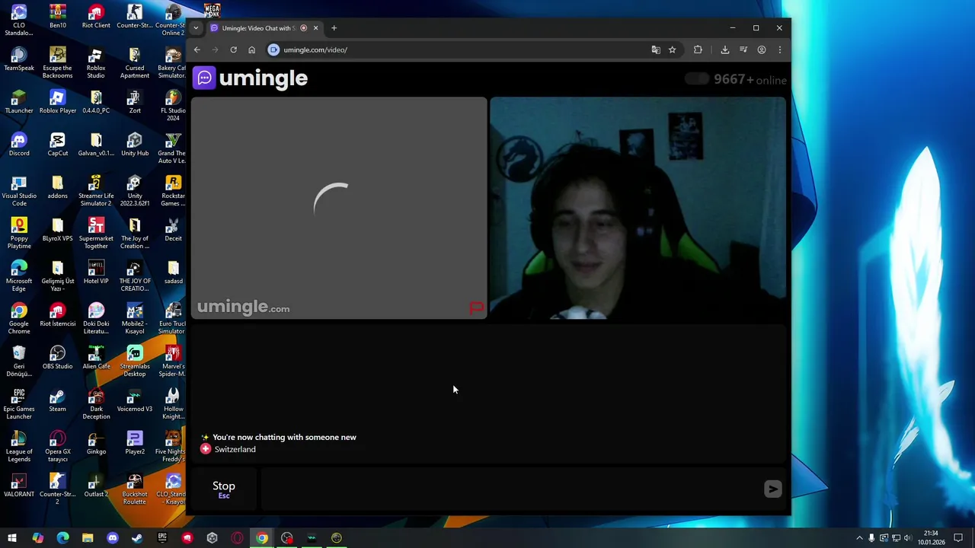
Task: Click the Switzerland country label in chat
Action: (x=235, y=450)
